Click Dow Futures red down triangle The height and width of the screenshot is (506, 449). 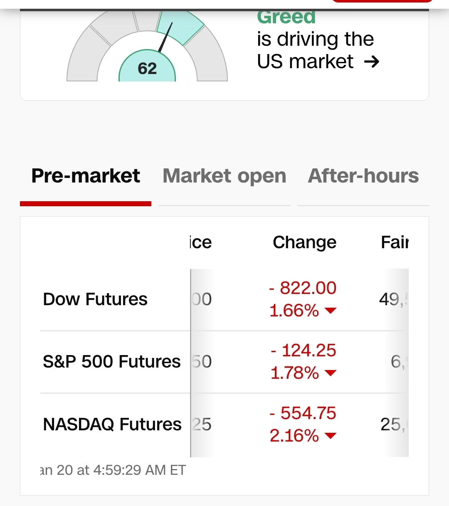pos(330,311)
